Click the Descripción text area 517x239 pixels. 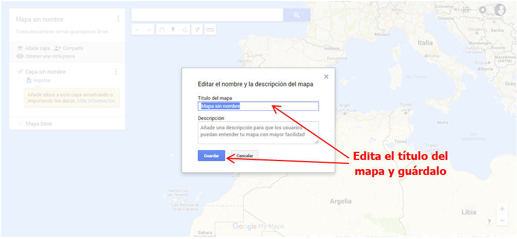click(258, 133)
